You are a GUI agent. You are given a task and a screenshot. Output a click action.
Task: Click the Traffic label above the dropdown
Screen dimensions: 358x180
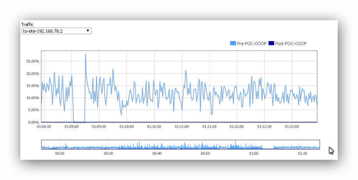coord(27,24)
